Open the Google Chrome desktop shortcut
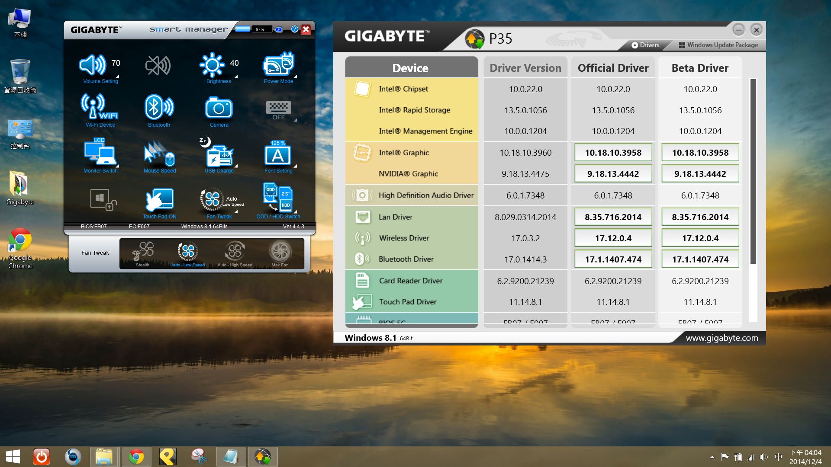Viewport: 831px width, 467px height. [20, 249]
